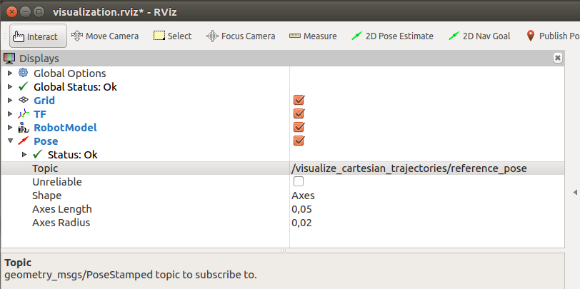Image resolution: width=580 pixels, height=289 pixels.
Task: Click the Global Options gear icon
Action: [x=23, y=73]
